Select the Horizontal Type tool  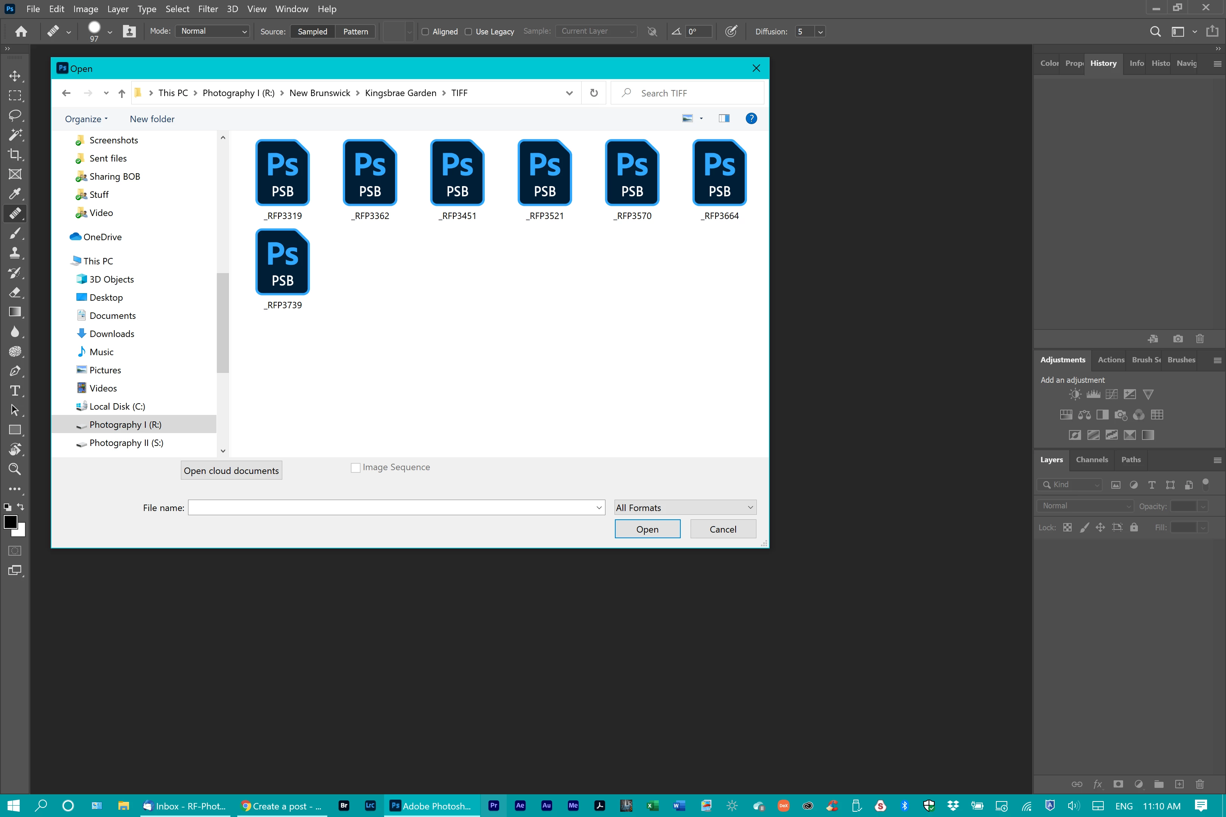click(x=15, y=391)
